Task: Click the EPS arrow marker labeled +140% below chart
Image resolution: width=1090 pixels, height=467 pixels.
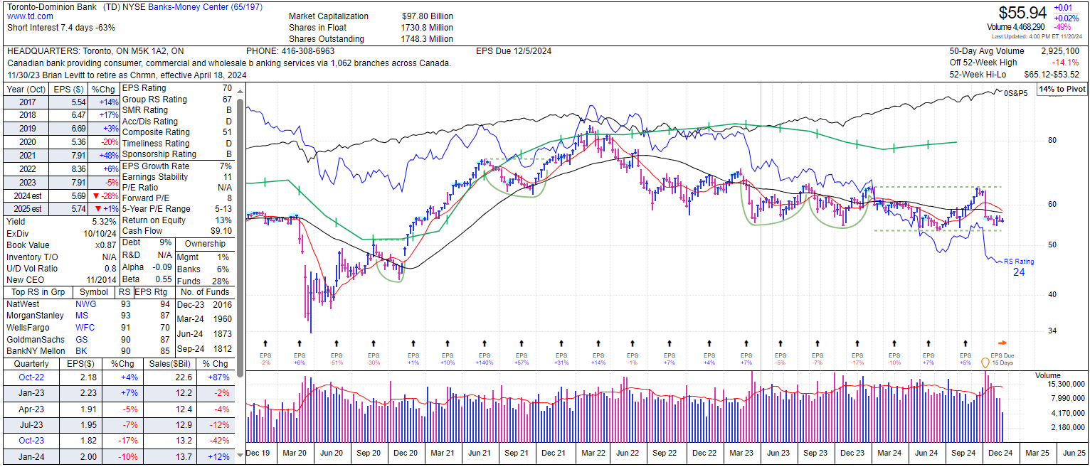Action: pos(485,343)
